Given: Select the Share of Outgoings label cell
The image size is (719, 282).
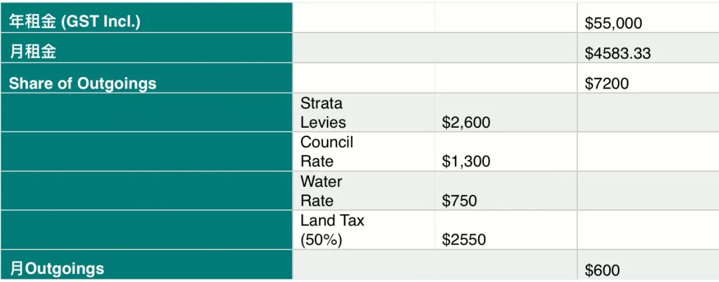Looking at the screenshot, I should click(146, 78).
